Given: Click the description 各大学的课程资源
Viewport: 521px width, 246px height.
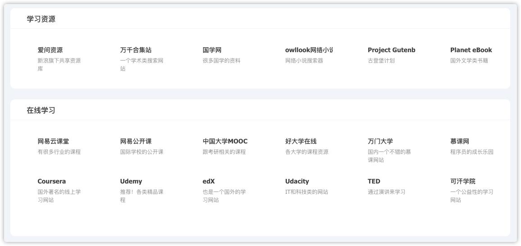Looking at the screenshot, I should point(307,152).
